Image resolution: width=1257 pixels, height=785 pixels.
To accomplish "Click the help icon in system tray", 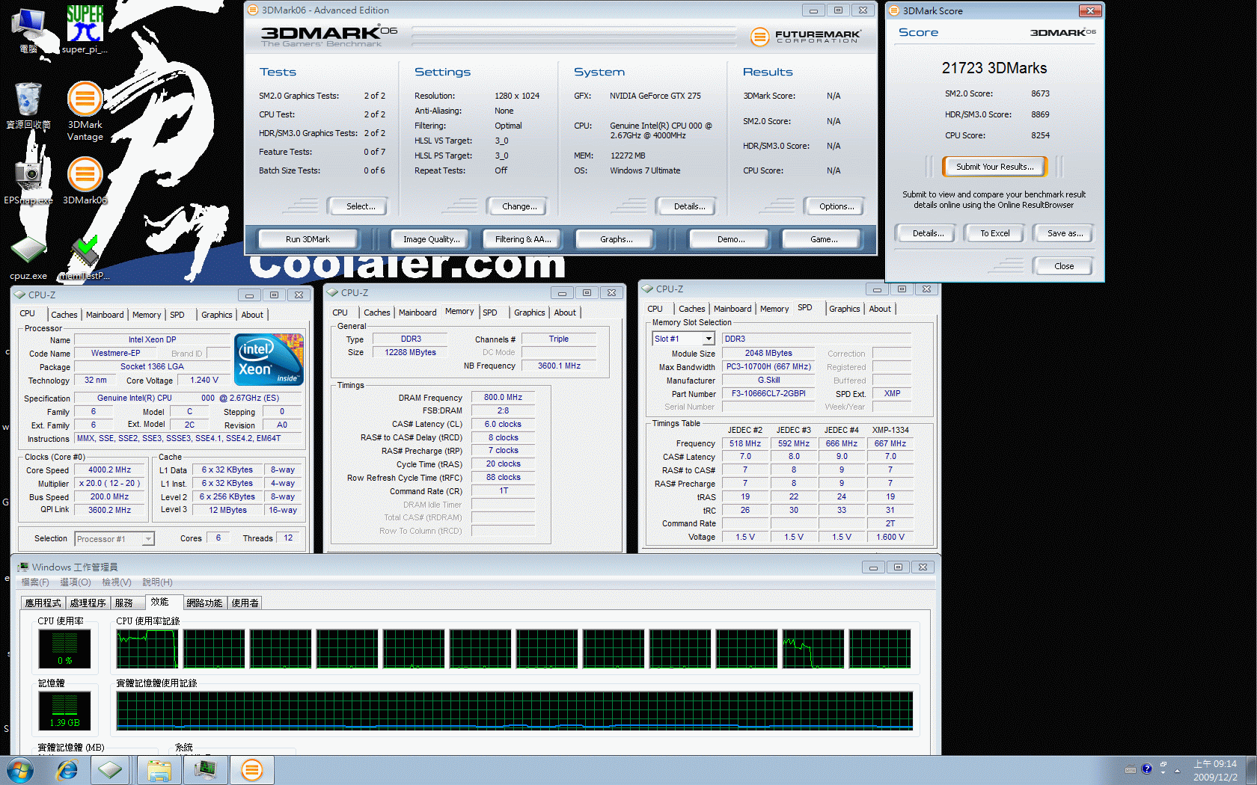I will [x=1146, y=769].
